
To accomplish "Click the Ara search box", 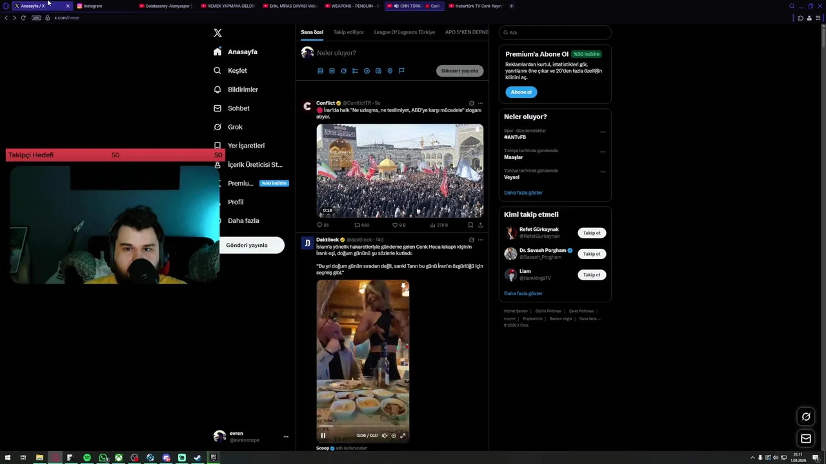I will click(555, 32).
